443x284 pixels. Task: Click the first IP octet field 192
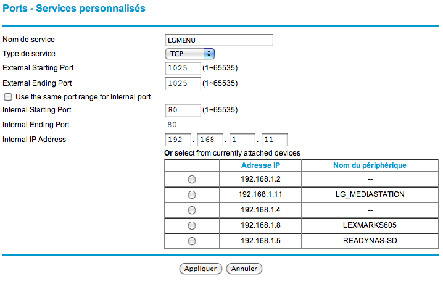178,140
